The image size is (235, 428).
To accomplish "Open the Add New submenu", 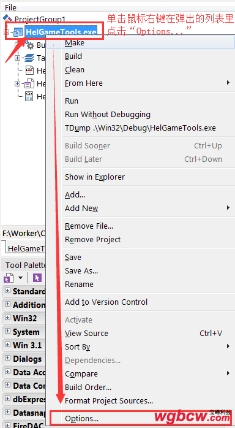I will pyautogui.click(x=147, y=208).
